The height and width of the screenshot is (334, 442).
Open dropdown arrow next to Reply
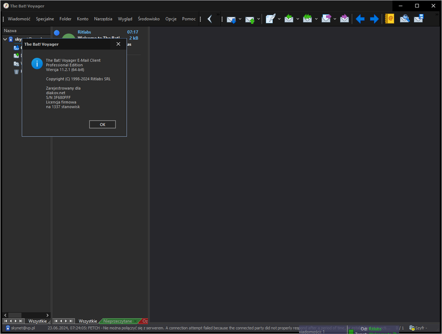[x=298, y=19]
